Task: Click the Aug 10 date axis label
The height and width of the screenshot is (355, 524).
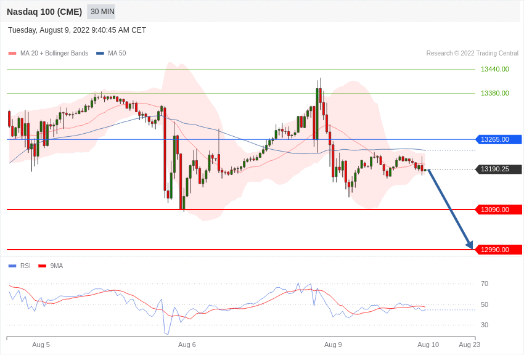Action: pos(428,345)
